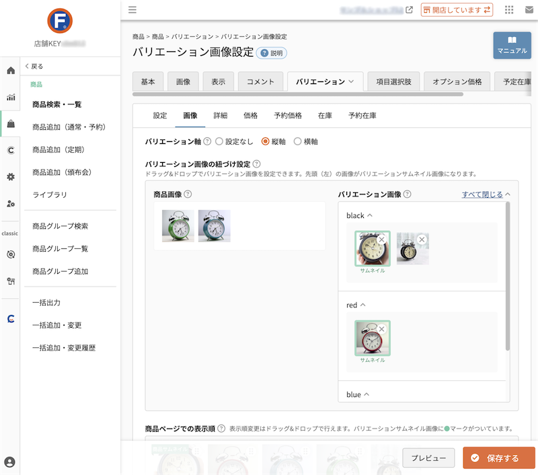Open the hamburger menu icon
Image resolution: width=538 pixels, height=475 pixels.
(x=132, y=9)
